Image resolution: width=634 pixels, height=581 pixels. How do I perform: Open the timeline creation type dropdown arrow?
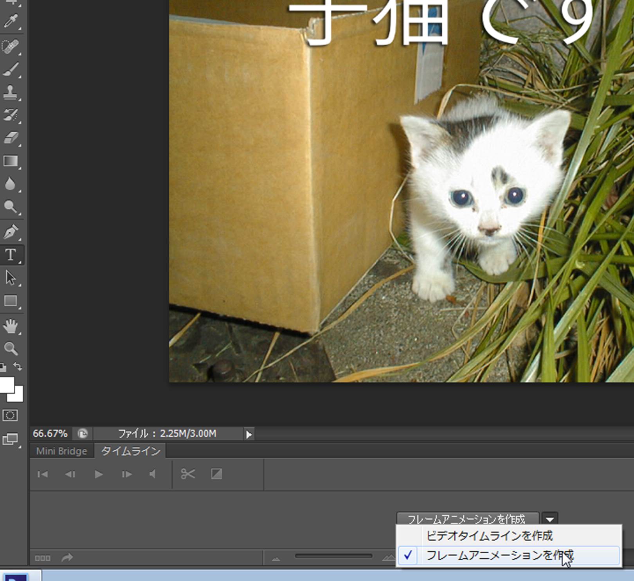550,520
